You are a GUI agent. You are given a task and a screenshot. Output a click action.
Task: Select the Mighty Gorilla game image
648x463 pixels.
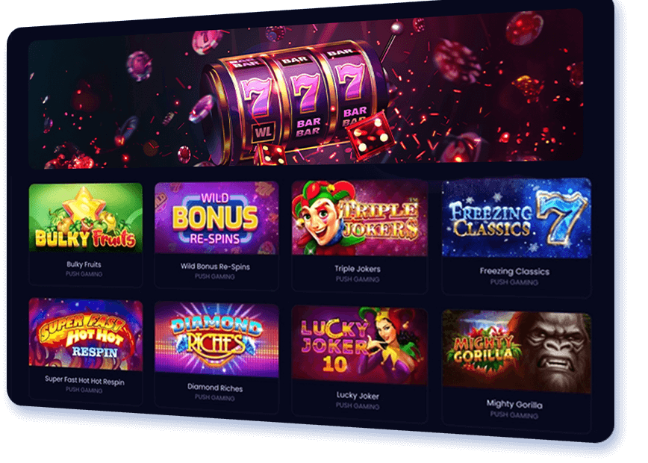pyautogui.click(x=517, y=352)
